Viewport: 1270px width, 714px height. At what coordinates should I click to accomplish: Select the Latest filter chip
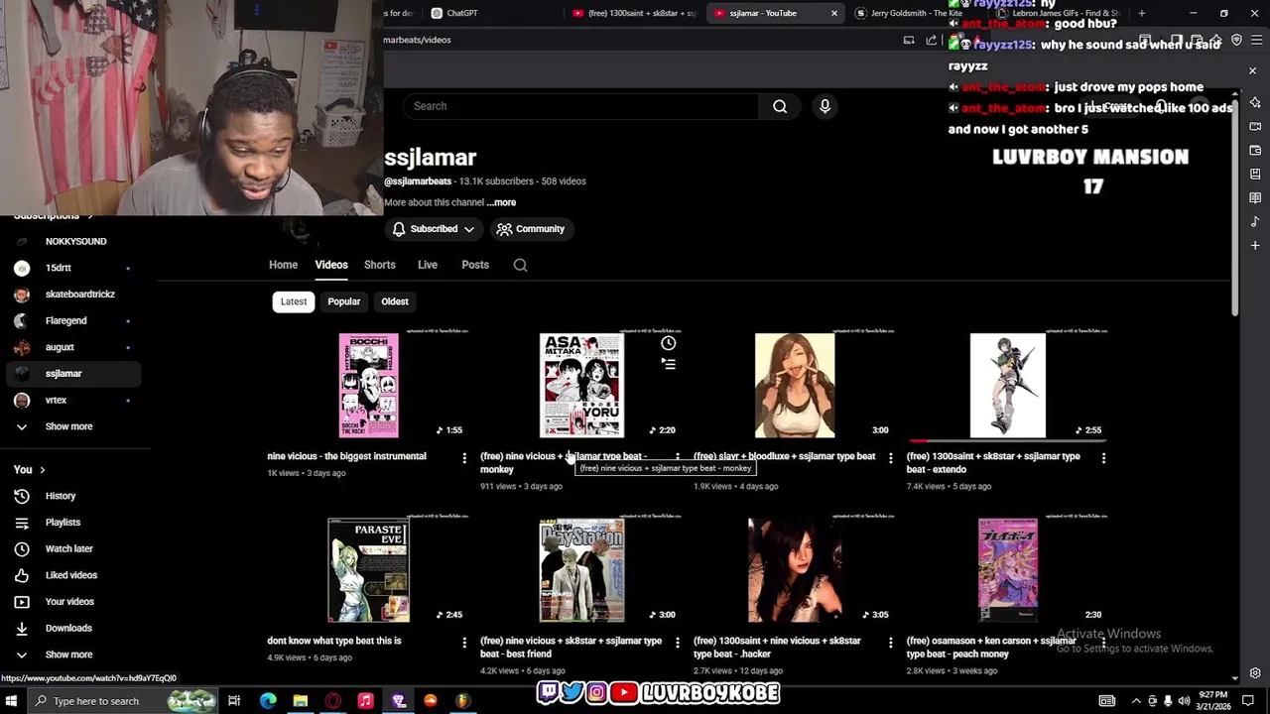tap(294, 301)
